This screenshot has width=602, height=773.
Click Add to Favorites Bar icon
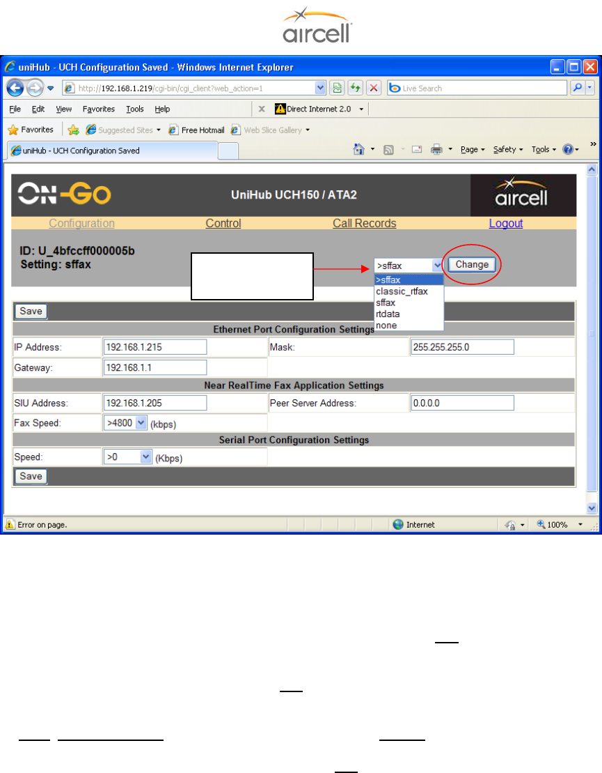click(x=73, y=130)
